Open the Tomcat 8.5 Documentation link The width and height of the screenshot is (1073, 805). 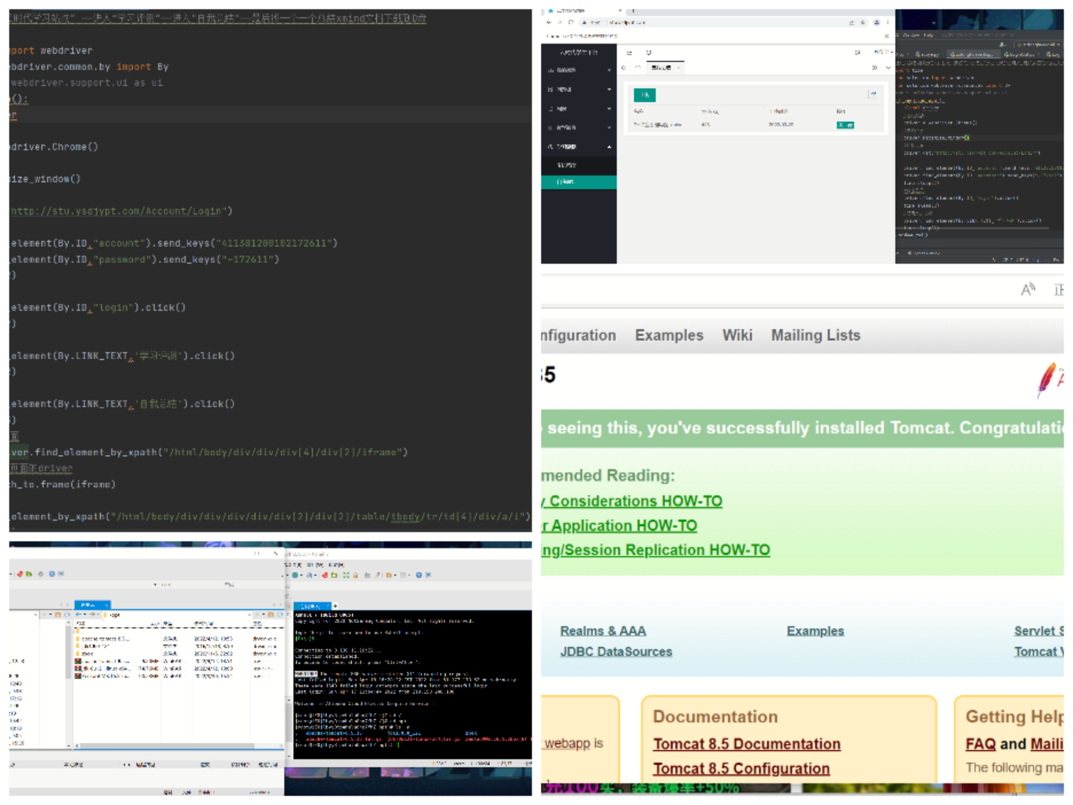pyautogui.click(x=746, y=744)
